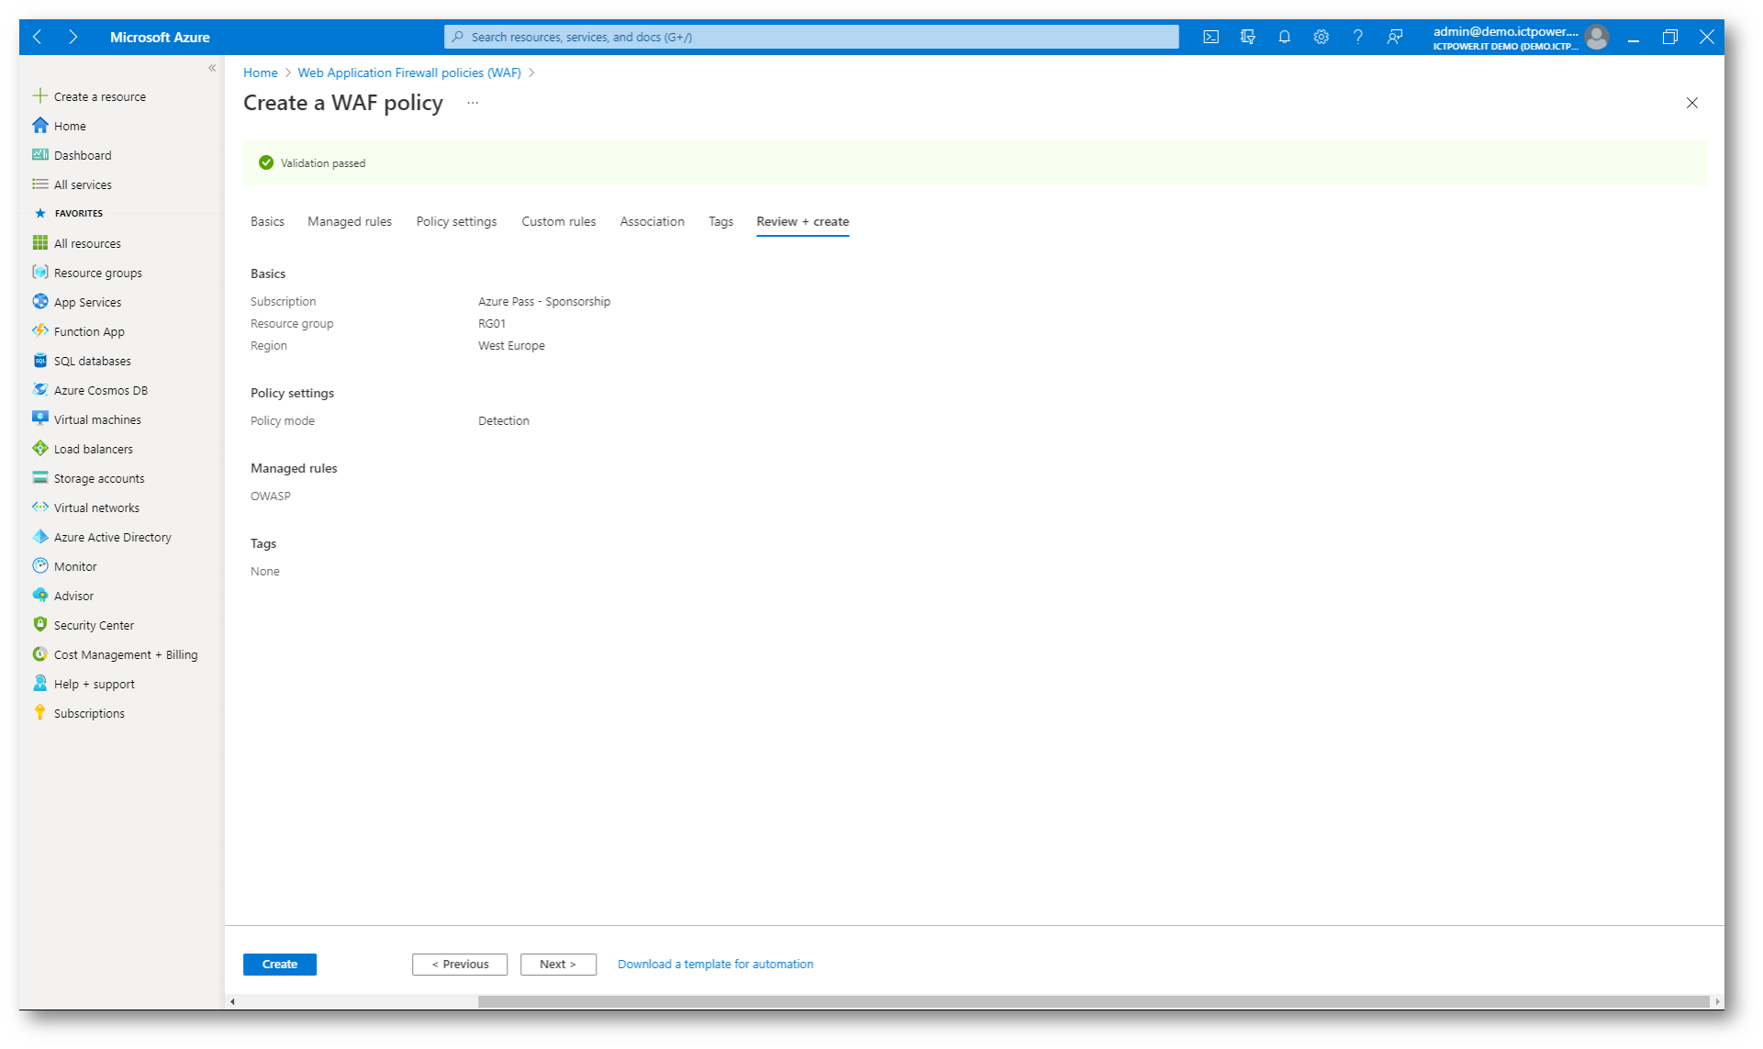The width and height of the screenshot is (1763, 1049).
Task: Collapse the left sidebar with the chevrons
Action: pyautogui.click(x=212, y=68)
